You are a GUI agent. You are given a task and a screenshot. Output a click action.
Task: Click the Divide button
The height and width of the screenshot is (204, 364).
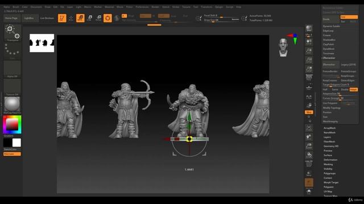pyautogui.click(x=331, y=19)
